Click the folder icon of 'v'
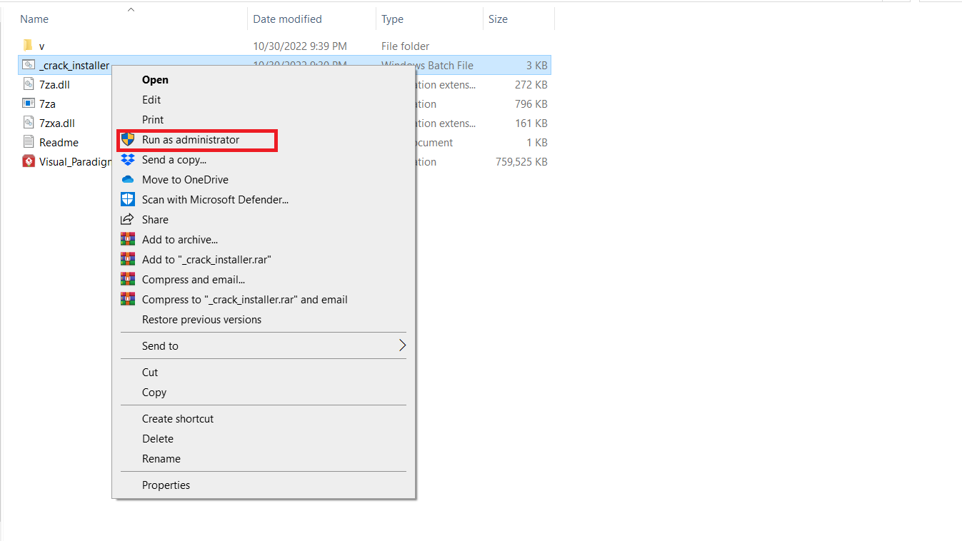 click(28, 46)
